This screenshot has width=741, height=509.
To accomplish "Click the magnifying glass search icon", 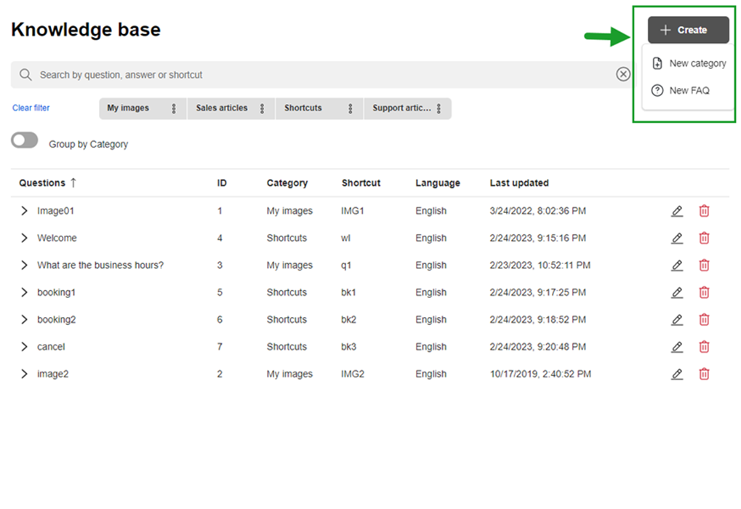I will (25, 75).
